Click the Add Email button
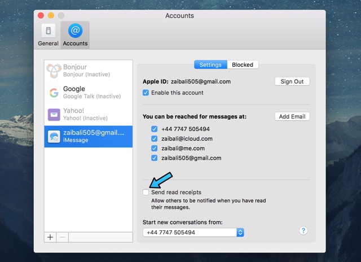This screenshot has height=262, width=361. pyautogui.click(x=292, y=116)
